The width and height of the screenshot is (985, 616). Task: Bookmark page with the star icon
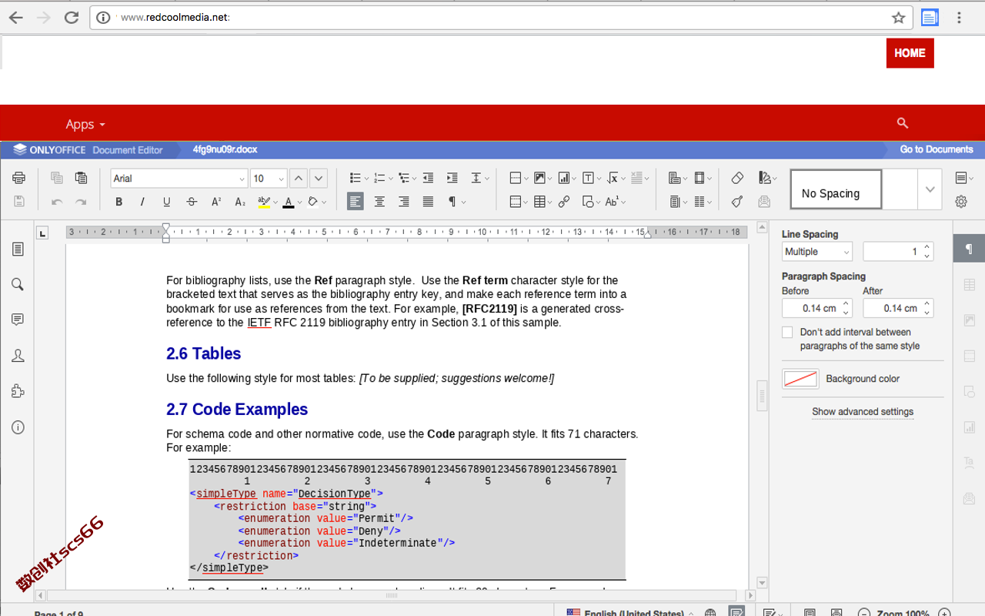click(898, 17)
